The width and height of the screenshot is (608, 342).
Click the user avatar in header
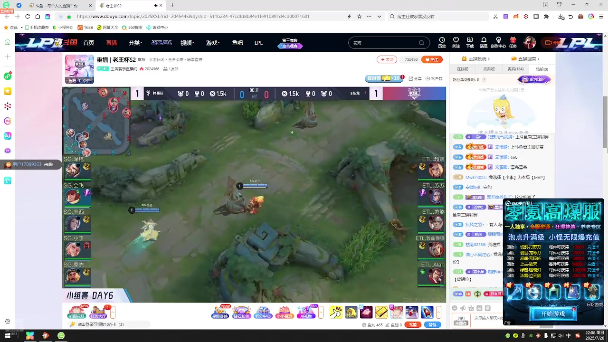tap(530, 42)
